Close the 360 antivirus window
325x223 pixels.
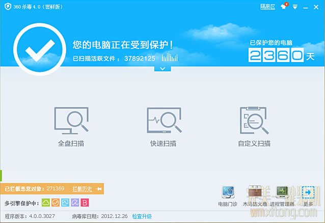tap(316, 7)
